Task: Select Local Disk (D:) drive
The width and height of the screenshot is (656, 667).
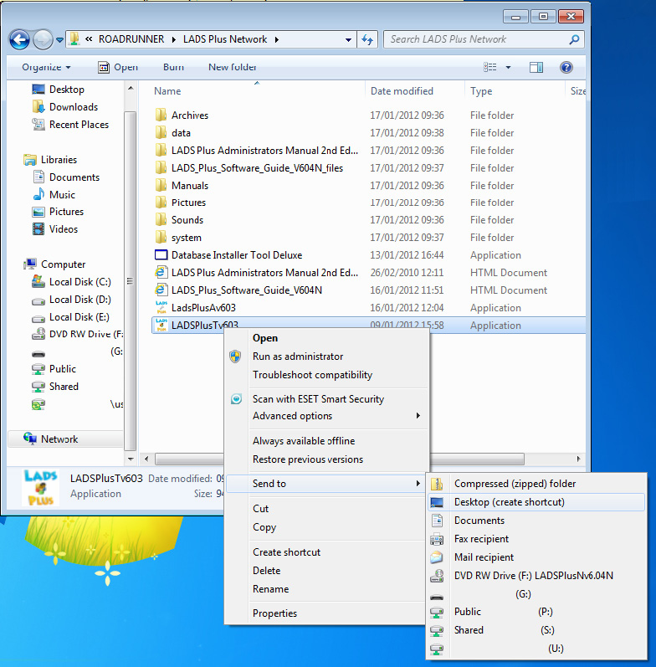Action: [71, 300]
